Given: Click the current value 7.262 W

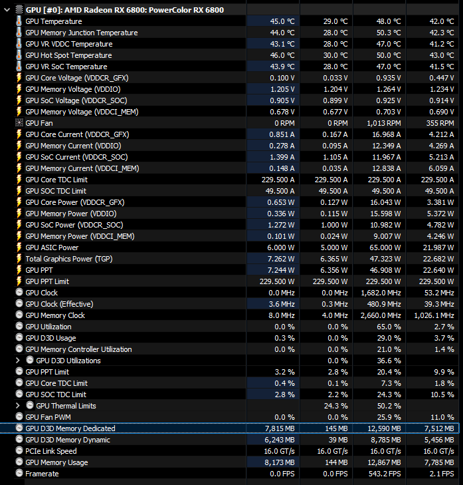Looking at the screenshot, I should point(281,259).
